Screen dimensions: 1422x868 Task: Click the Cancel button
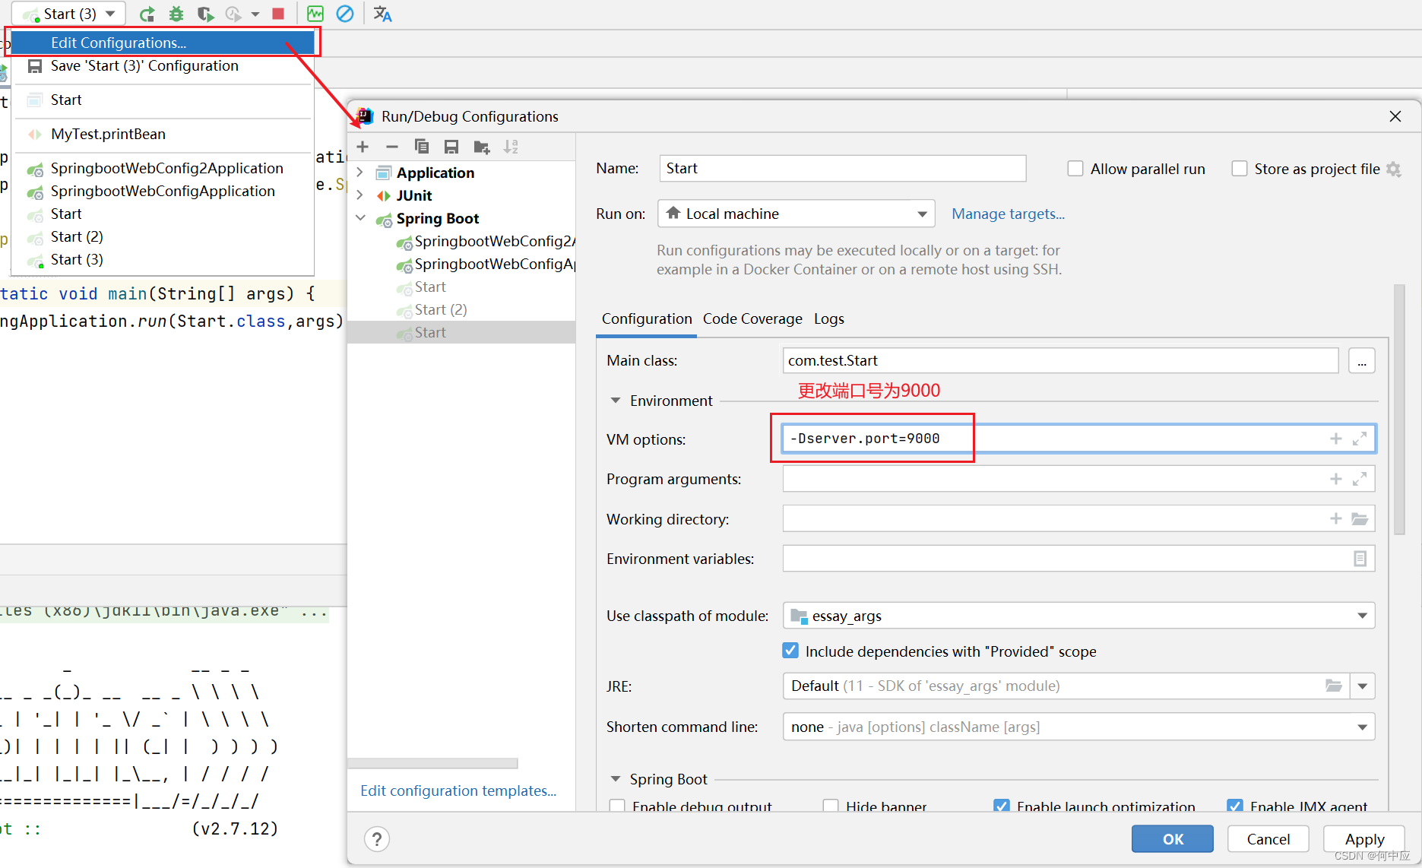point(1268,839)
